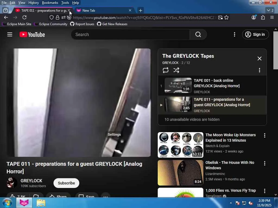The image size is (278, 208).
Task: Toggle shuffle for the playlist
Action: pos(176,70)
